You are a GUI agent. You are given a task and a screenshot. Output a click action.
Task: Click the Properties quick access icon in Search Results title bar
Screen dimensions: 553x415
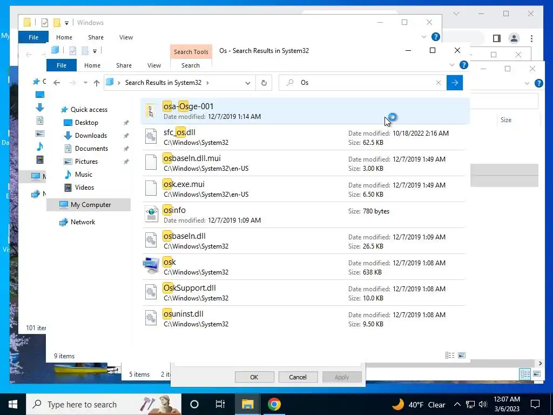coord(73,51)
